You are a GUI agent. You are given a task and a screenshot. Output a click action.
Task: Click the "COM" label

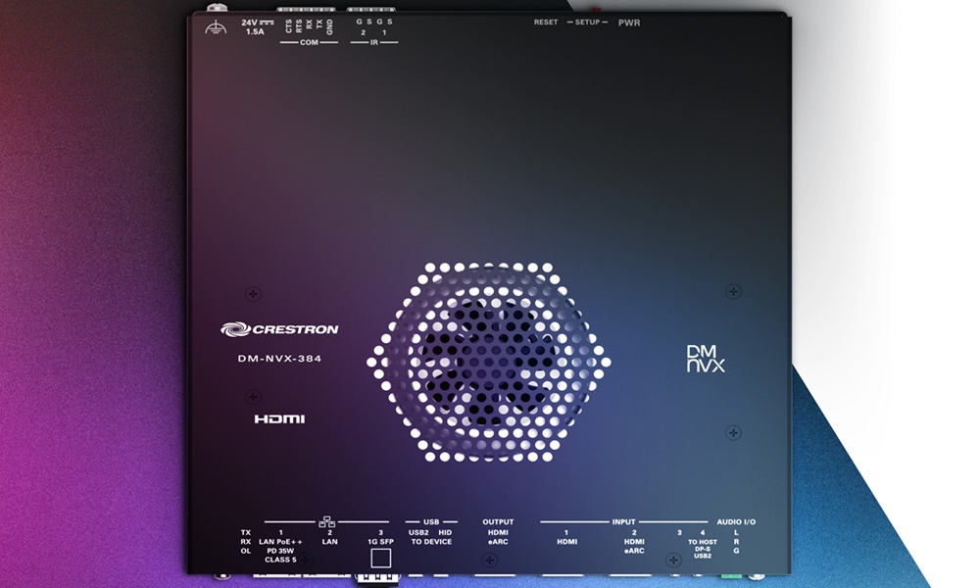309,42
